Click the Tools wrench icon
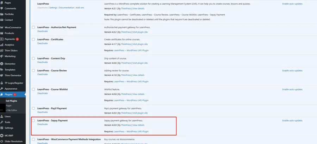This screenshot has height=144, width=317. [2, 122]
